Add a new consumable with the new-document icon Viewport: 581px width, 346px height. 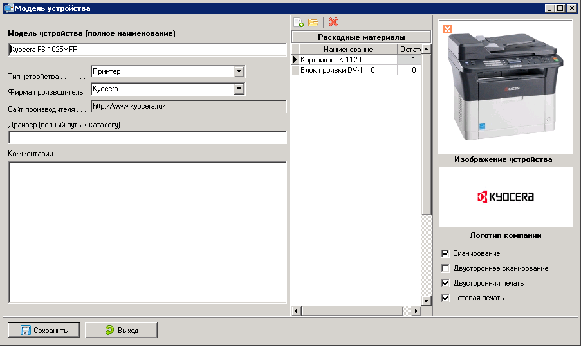point(299,23)
